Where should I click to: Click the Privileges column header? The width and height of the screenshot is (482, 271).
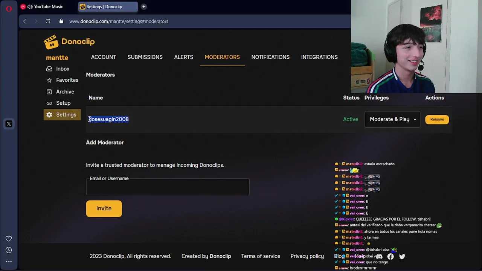377,98
